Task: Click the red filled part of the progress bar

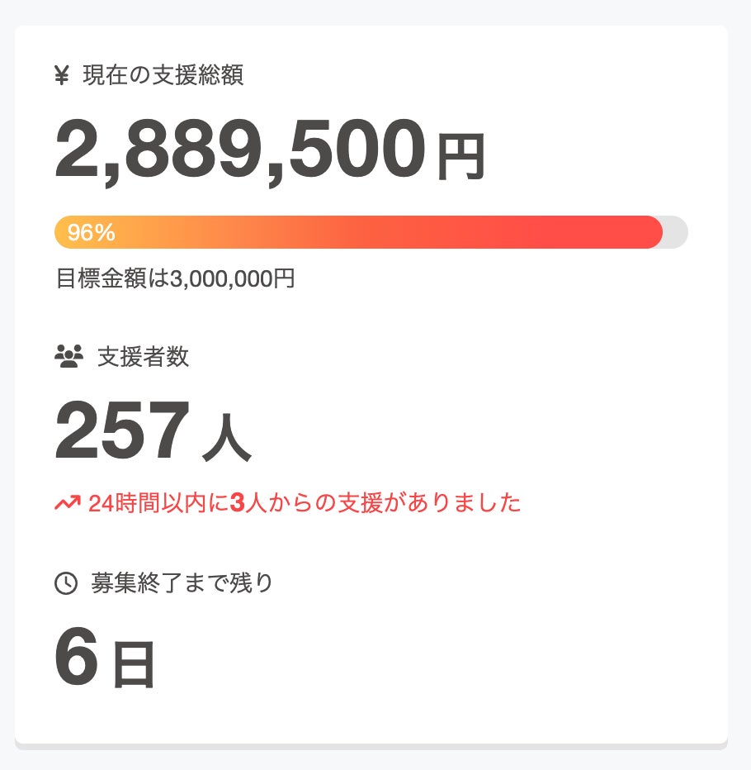Action: click(x=495, y=232)
